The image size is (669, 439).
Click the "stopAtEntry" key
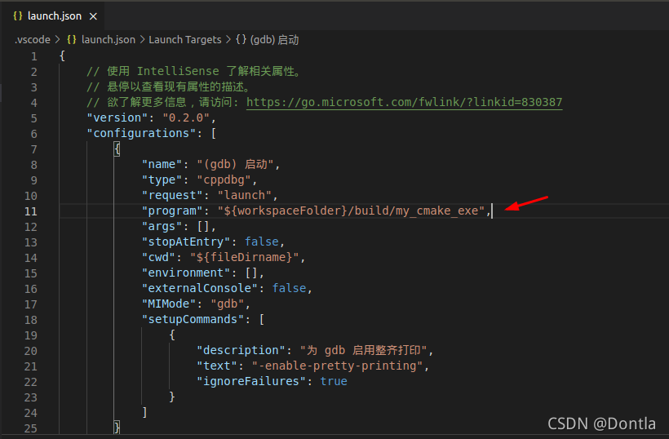186,242
